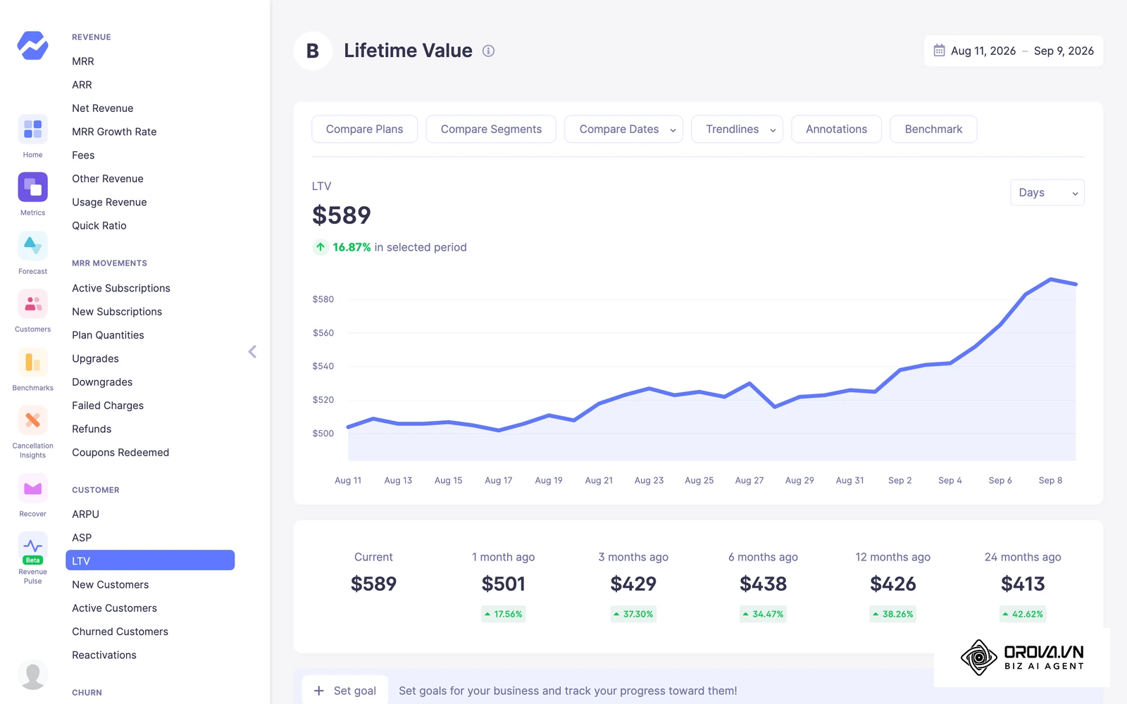This screenshot has width=1127, height=704.
Task: Select Quick Ratio menu item
Action: [x=99, y=225]
